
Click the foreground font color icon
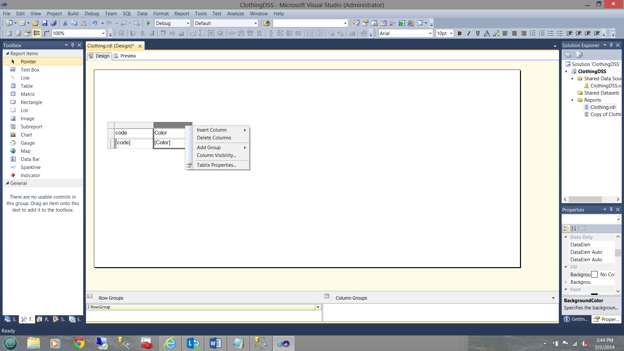point(487,33)
